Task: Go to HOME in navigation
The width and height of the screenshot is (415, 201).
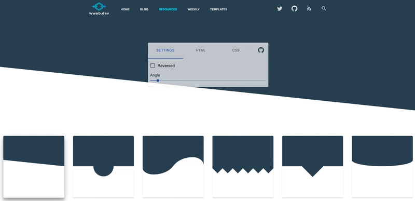Action: tap(125, 9)
